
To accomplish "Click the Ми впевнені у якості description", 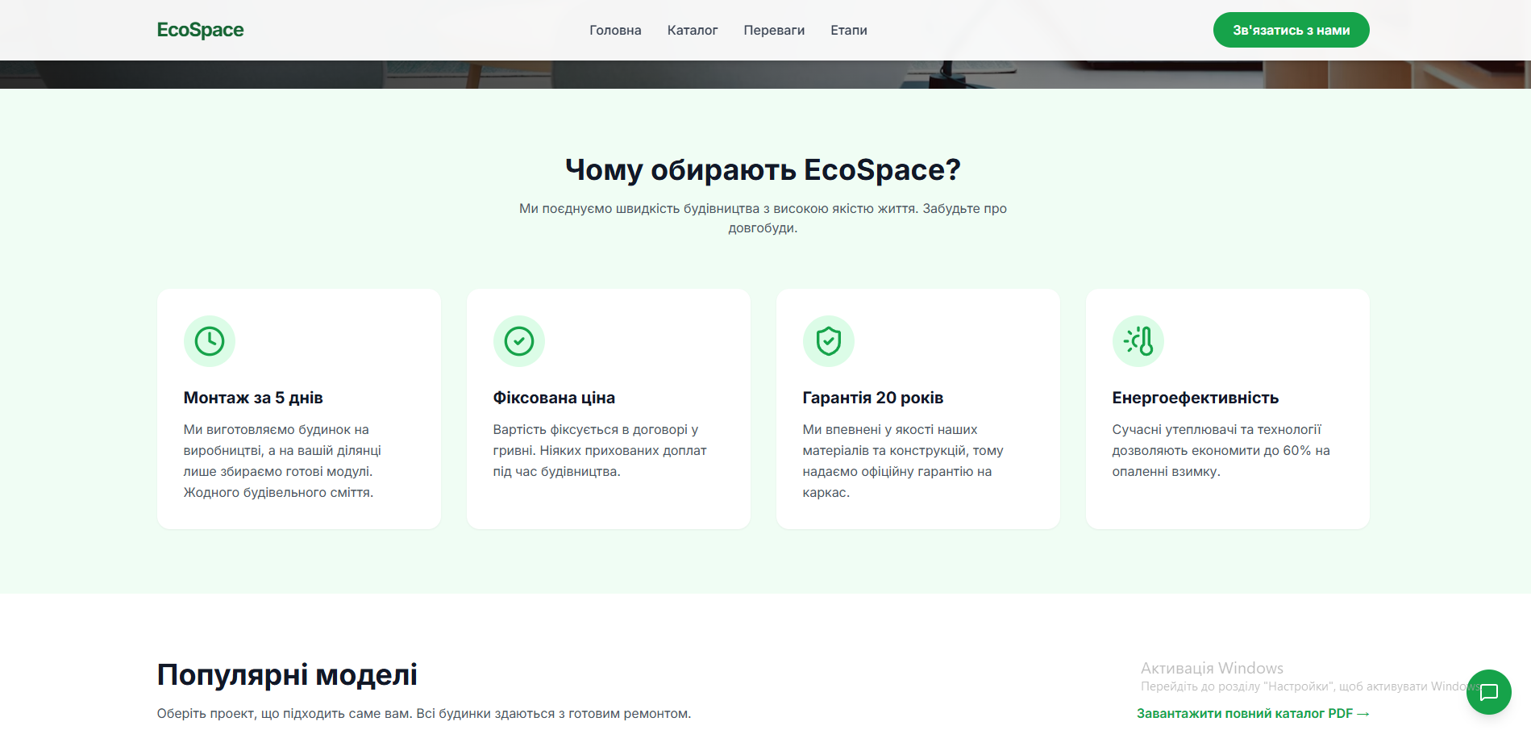I will pyautogui.click(x=903, y=461).
